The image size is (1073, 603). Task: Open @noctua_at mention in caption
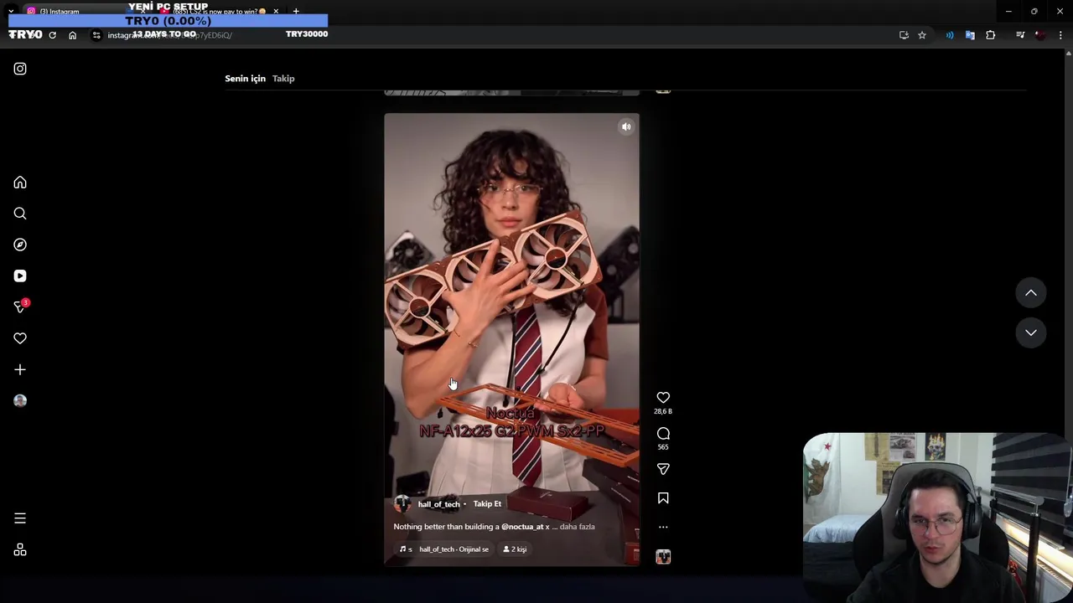[522, 527]
